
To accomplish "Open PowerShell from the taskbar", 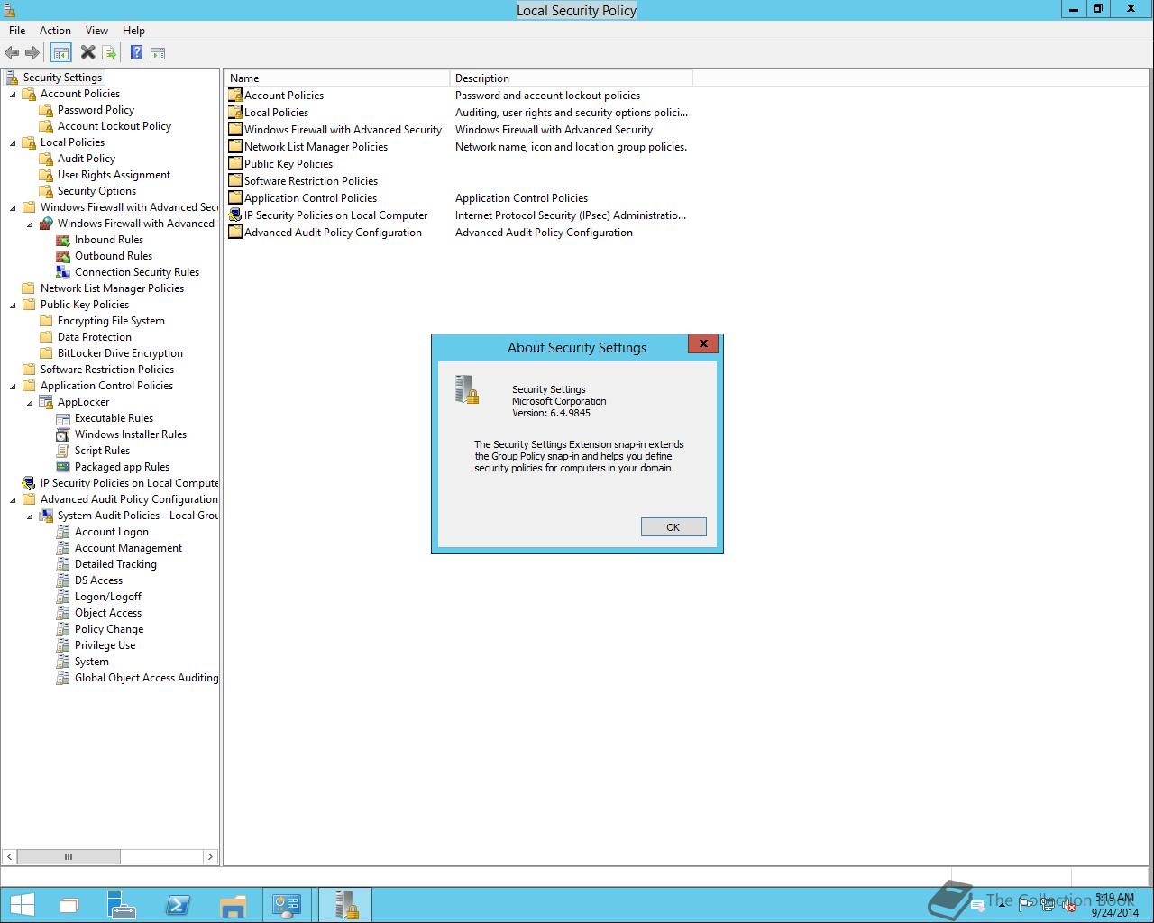I will click(177, 905).
